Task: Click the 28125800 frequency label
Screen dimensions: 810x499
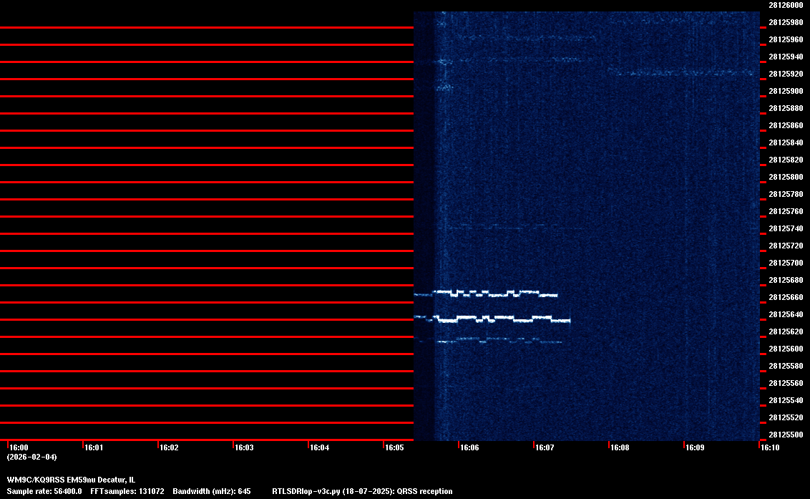Action: coord(786,177)
